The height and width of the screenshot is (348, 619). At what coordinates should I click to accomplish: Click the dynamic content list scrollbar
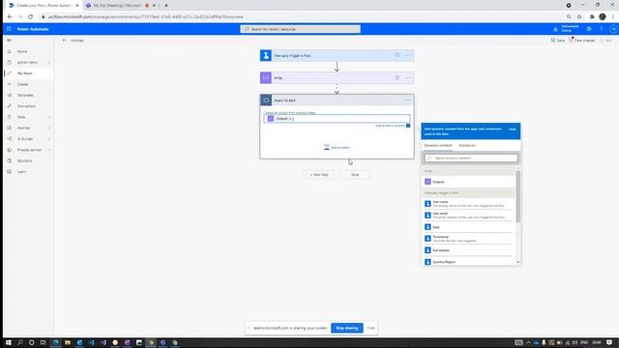click(518, 196)
